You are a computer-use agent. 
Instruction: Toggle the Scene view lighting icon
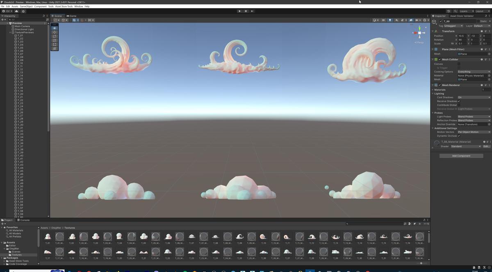pyautogui.click(x=390, y=20)
